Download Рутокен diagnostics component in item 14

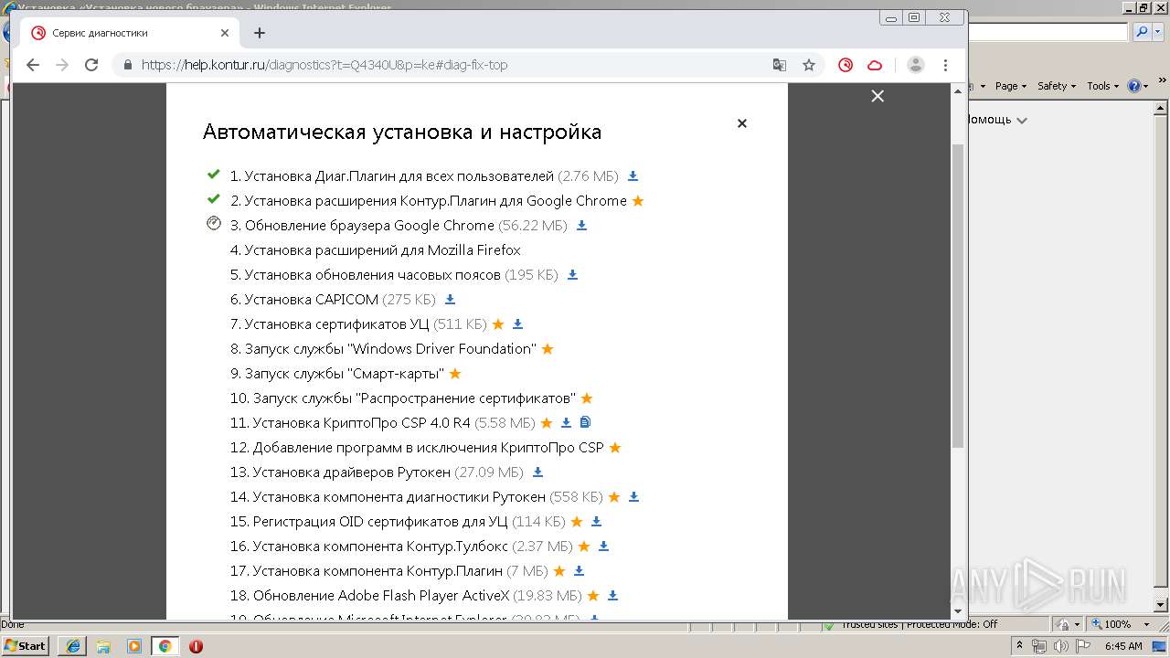(633, 497)
